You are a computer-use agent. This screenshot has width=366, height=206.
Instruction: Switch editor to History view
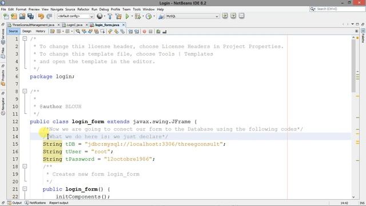tap(41, 31)
